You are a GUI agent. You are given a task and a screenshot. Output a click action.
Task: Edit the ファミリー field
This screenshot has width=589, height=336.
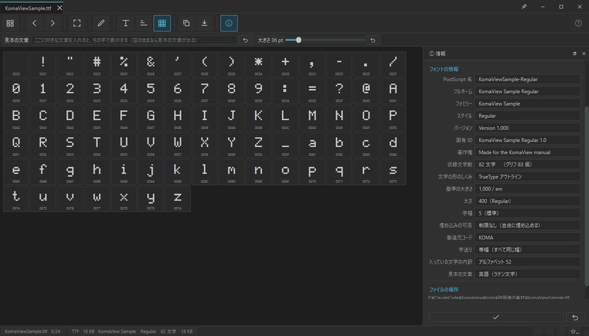pyautogui.click(x=527, y=103)
